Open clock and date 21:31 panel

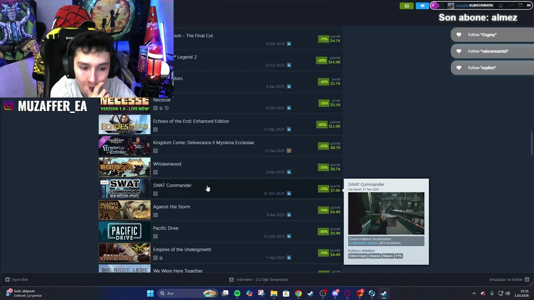(x=521, y=293)
